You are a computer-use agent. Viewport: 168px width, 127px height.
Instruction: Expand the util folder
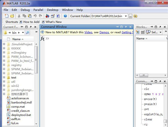(x=4, y=81)
